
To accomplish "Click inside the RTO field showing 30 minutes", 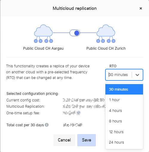I will pyautogui.click(x=119, y=75).
